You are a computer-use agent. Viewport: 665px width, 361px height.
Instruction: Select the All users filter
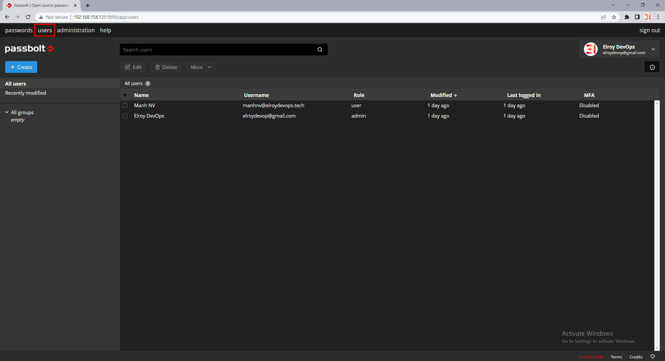[60, 84]
